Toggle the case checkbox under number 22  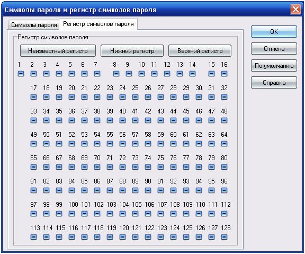(97, 97)
